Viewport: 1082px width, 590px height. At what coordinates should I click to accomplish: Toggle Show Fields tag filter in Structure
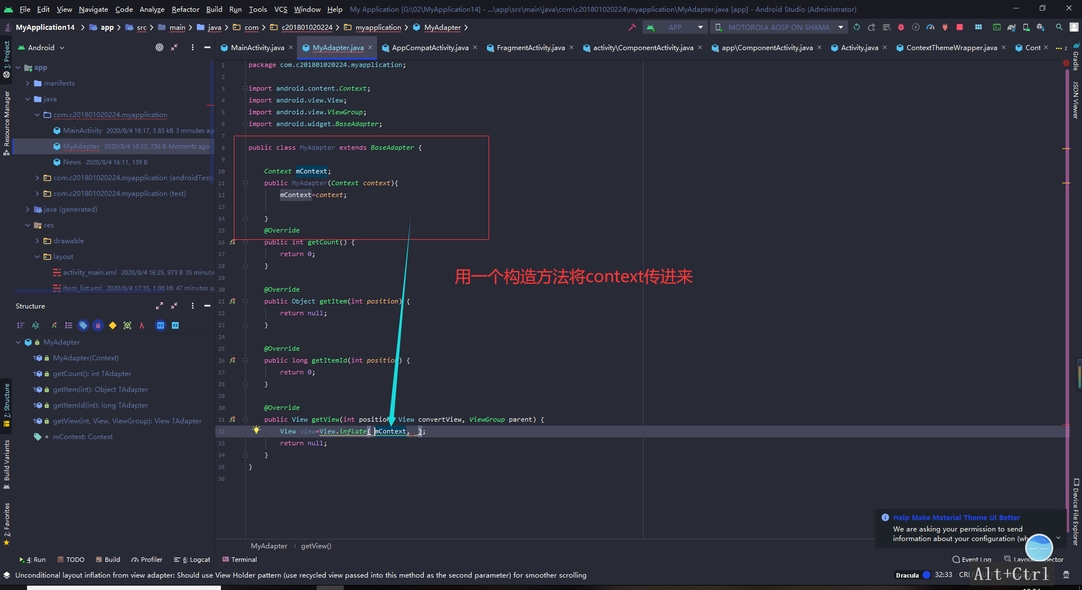point(83,325)
